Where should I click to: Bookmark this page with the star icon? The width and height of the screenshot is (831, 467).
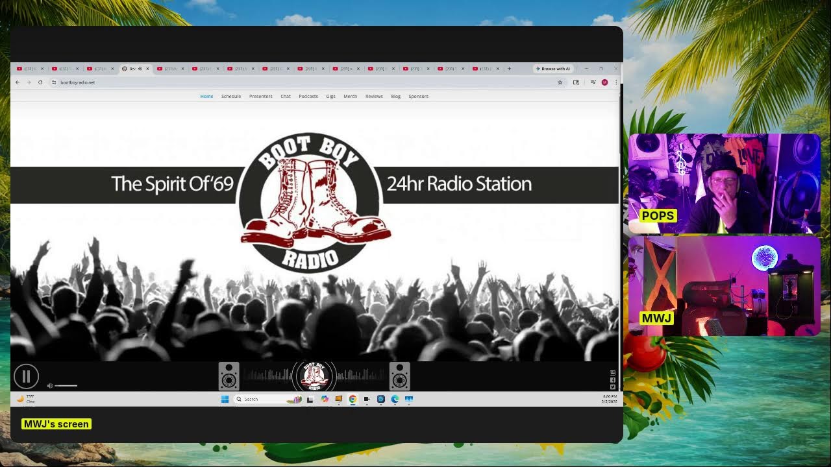pyautogui.click(x=560, y=82)
